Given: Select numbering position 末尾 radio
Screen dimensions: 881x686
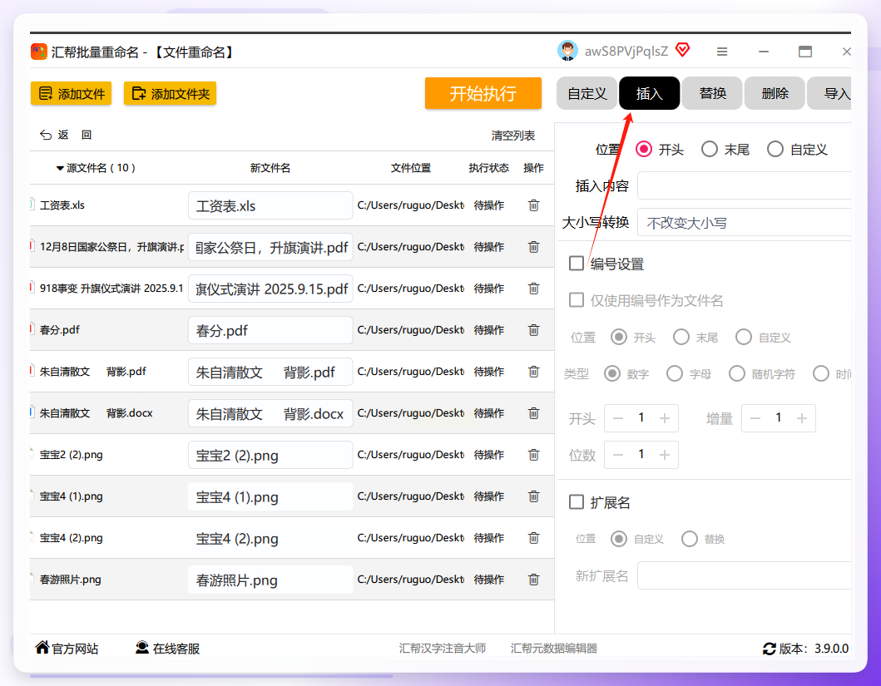Looking at the screenshot, I should pos(681,338).
